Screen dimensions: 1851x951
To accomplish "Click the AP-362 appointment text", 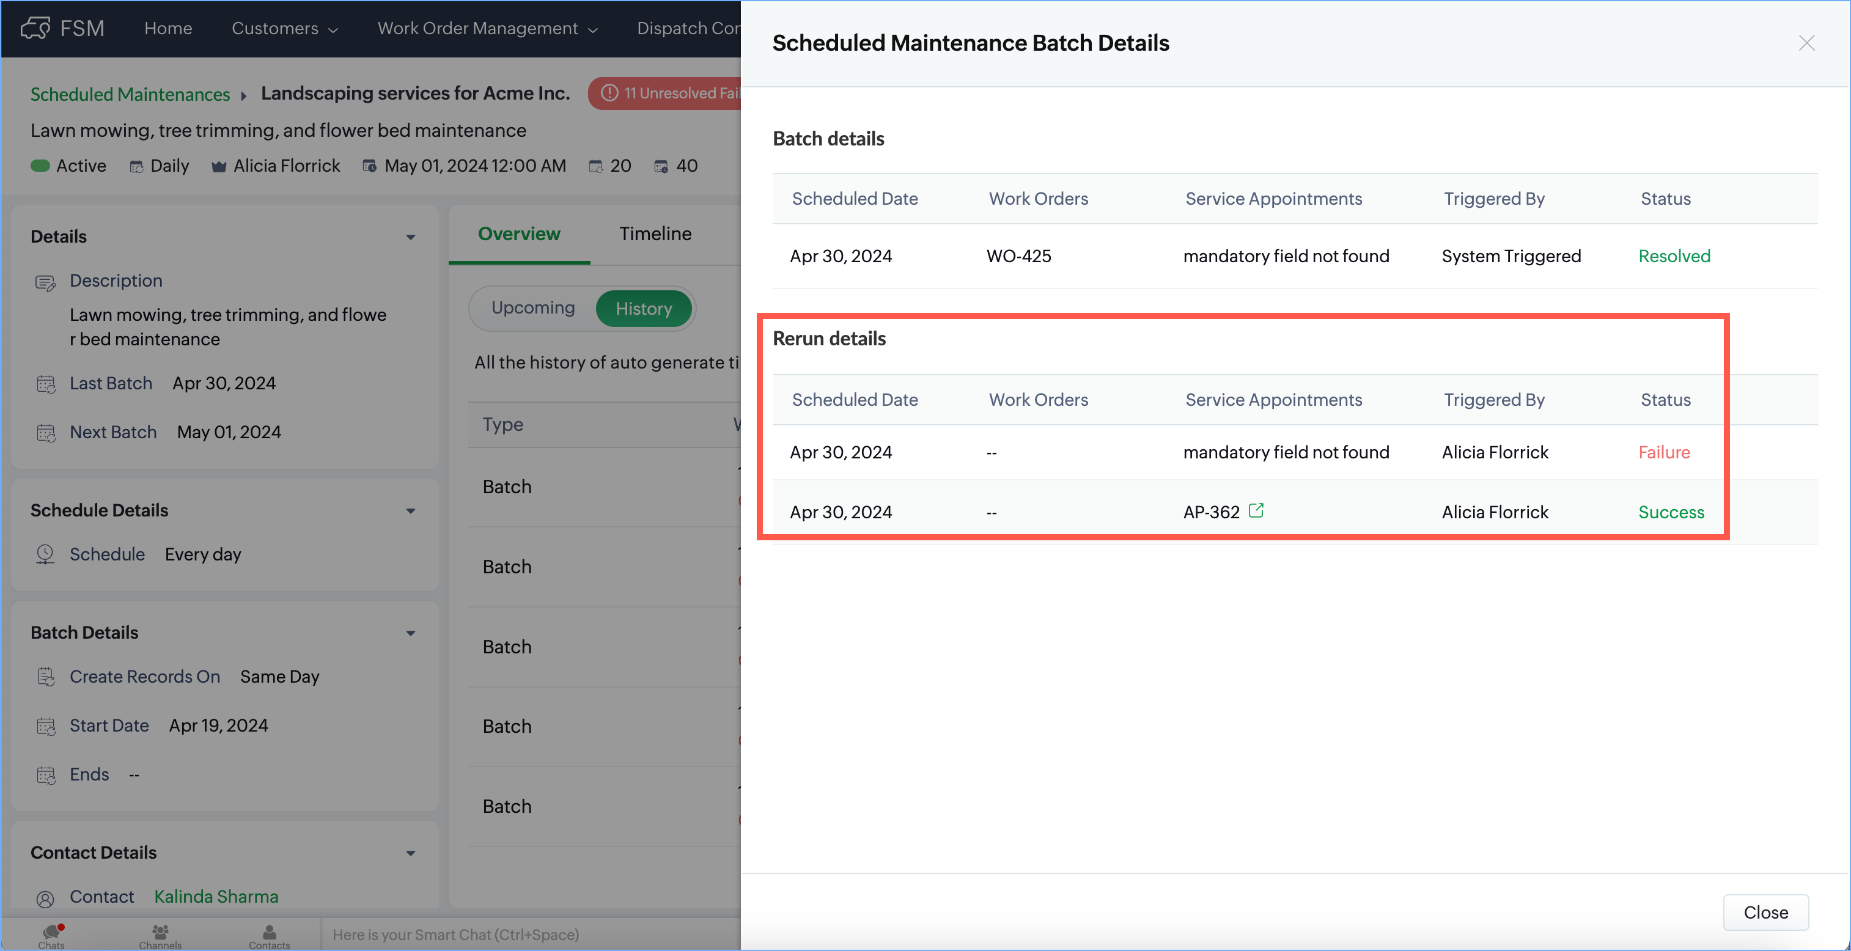I will pyautogui.click(x=1212, y=512).
